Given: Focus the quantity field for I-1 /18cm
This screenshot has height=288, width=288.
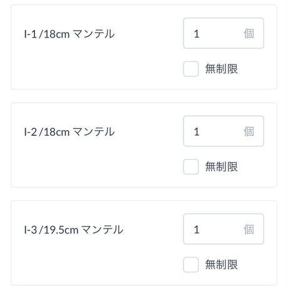Looking at the screenshot, I should pyautogui.click(x=224, y=33).
